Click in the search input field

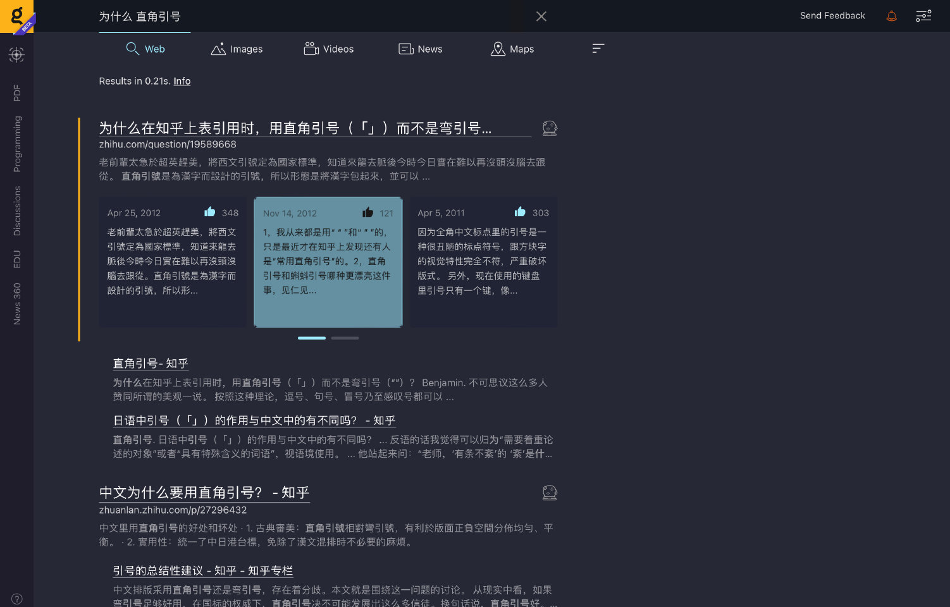304,16
